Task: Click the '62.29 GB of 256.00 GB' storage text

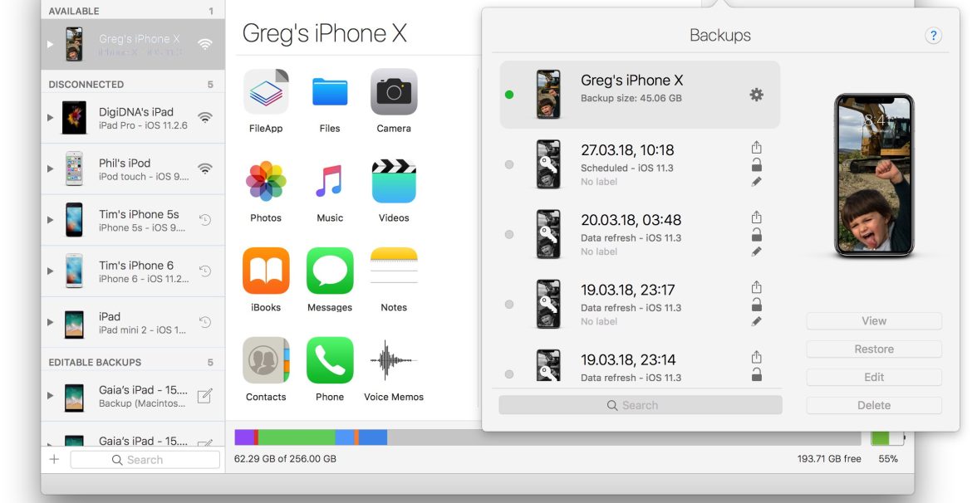Action: point(285,459)
